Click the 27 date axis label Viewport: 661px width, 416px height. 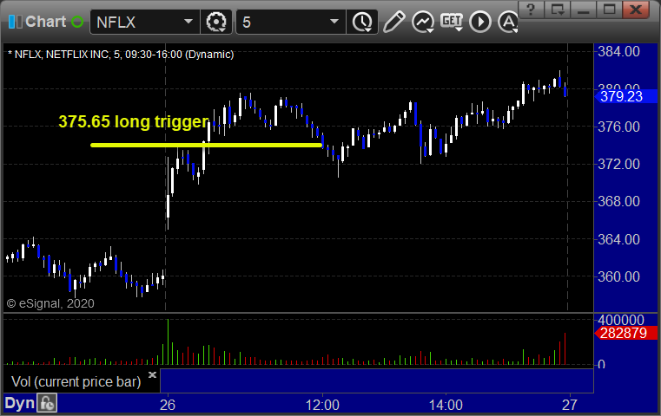570,405
